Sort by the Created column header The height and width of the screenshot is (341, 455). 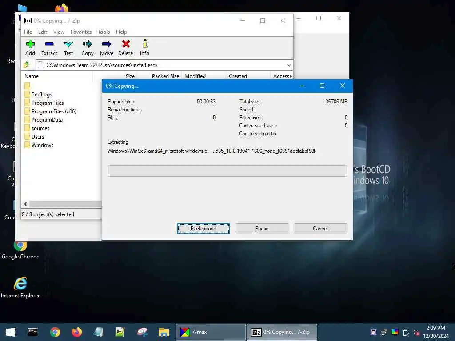click(x=238, y=76)
